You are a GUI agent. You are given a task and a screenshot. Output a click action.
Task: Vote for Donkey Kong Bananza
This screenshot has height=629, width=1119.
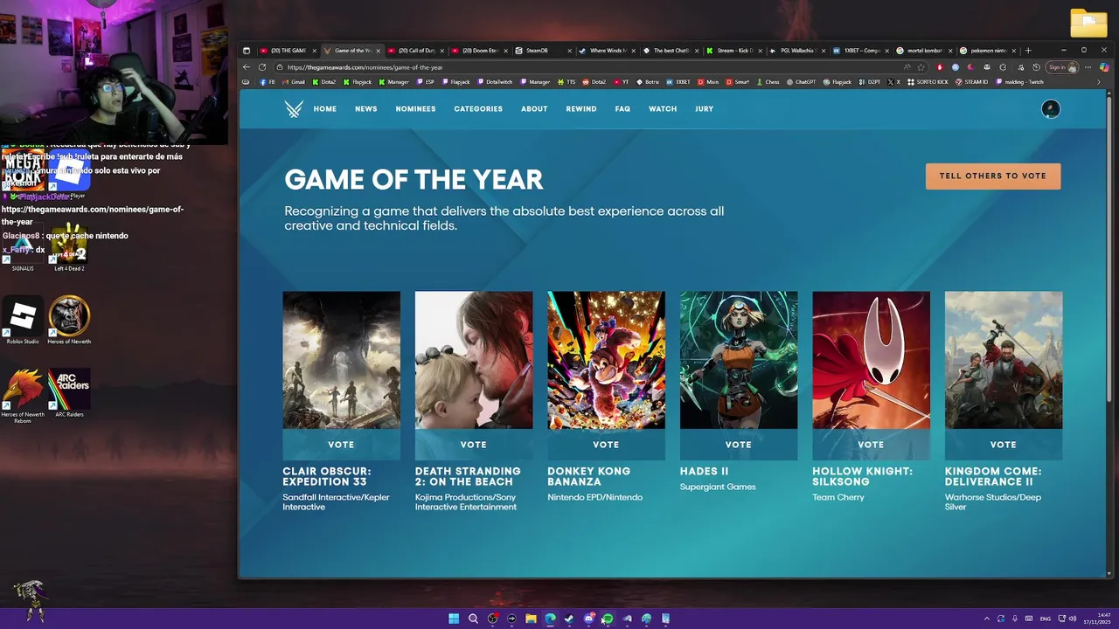606,445
